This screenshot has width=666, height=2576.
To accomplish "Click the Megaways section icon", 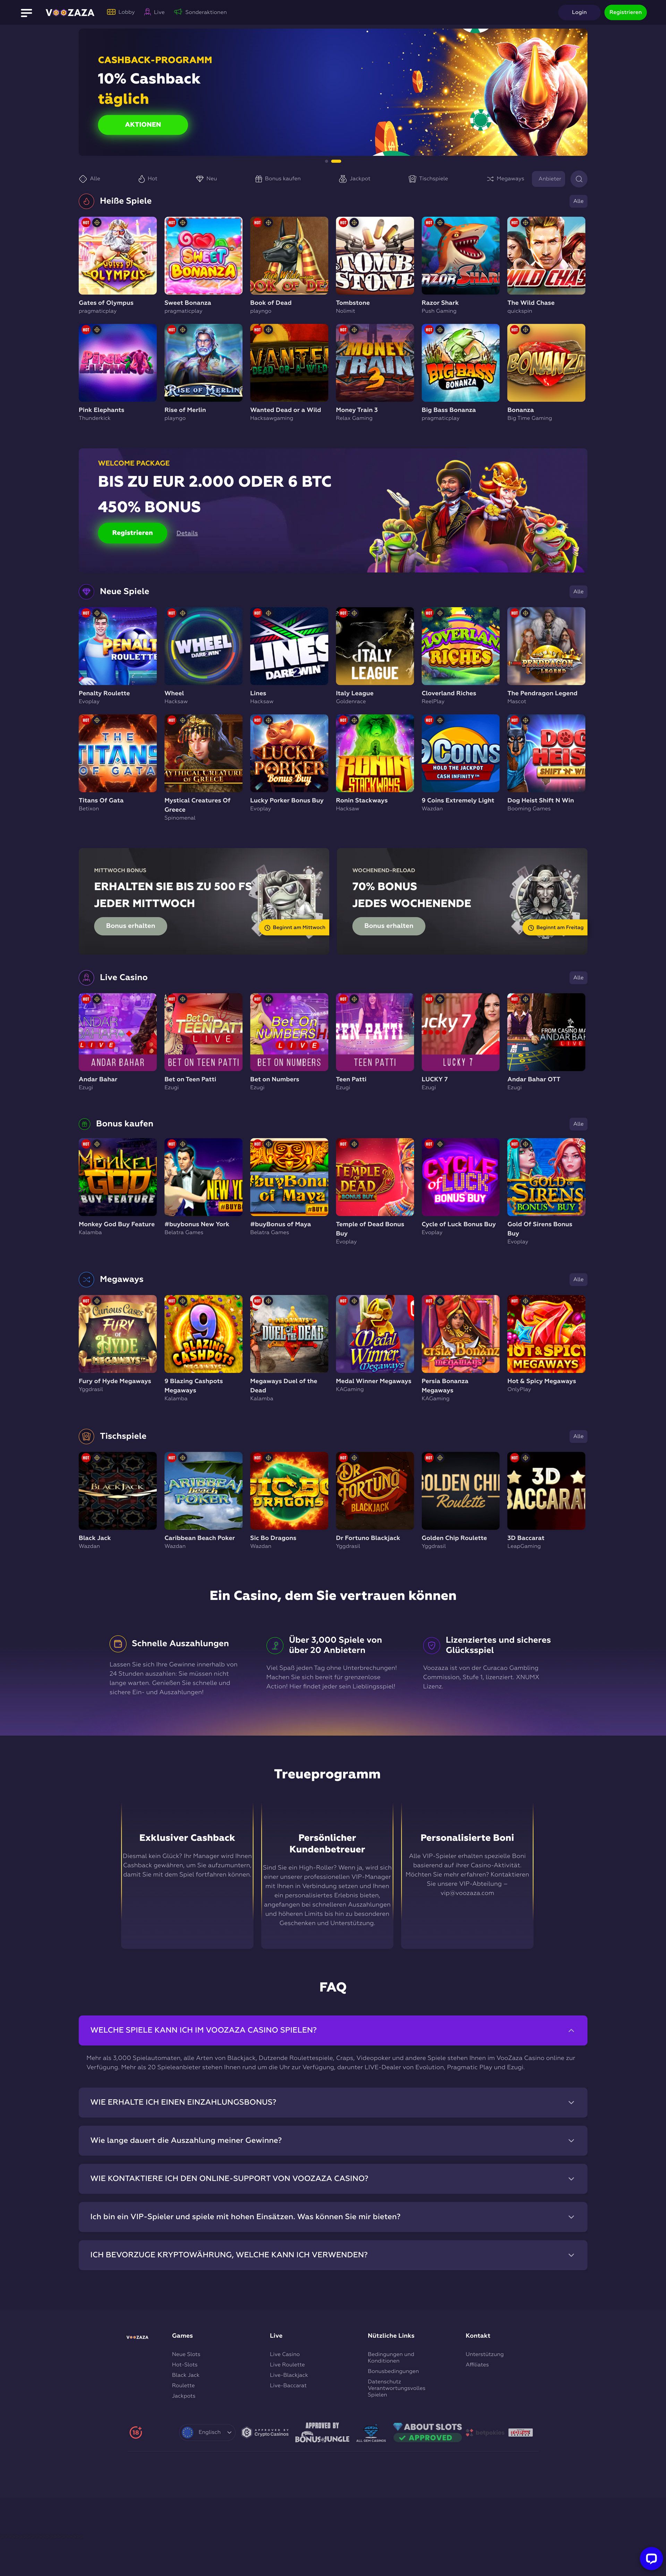I will (x=86, y=1279).
